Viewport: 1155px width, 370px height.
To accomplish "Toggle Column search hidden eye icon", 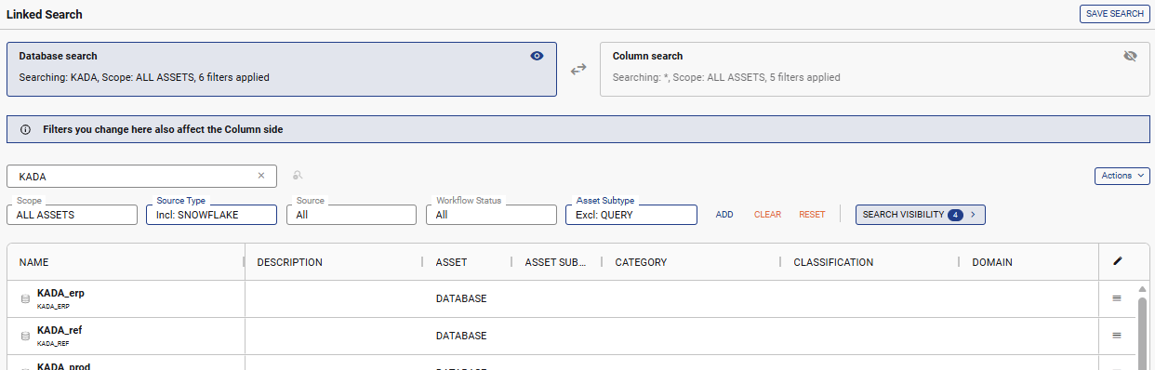I will tap(1130, 56).
